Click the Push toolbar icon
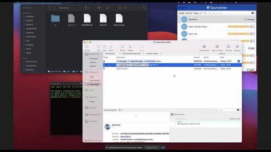This screenshot has width=271, height=152. pos(105,47)
